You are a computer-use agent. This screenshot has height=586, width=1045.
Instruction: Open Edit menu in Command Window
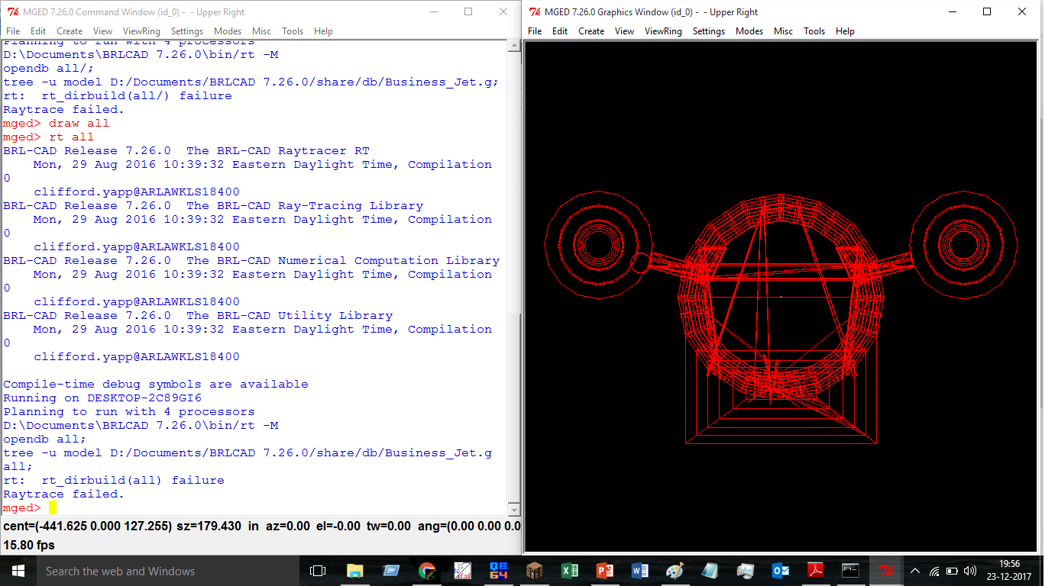click(38, 31)
